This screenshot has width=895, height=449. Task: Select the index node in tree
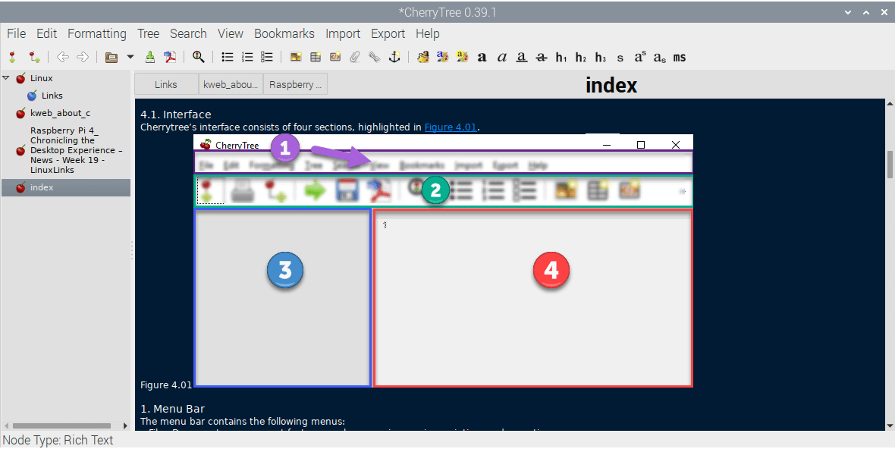coord(66,187)
